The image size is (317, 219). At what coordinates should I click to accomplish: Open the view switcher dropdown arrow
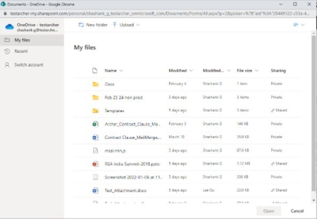click(303, 25)
